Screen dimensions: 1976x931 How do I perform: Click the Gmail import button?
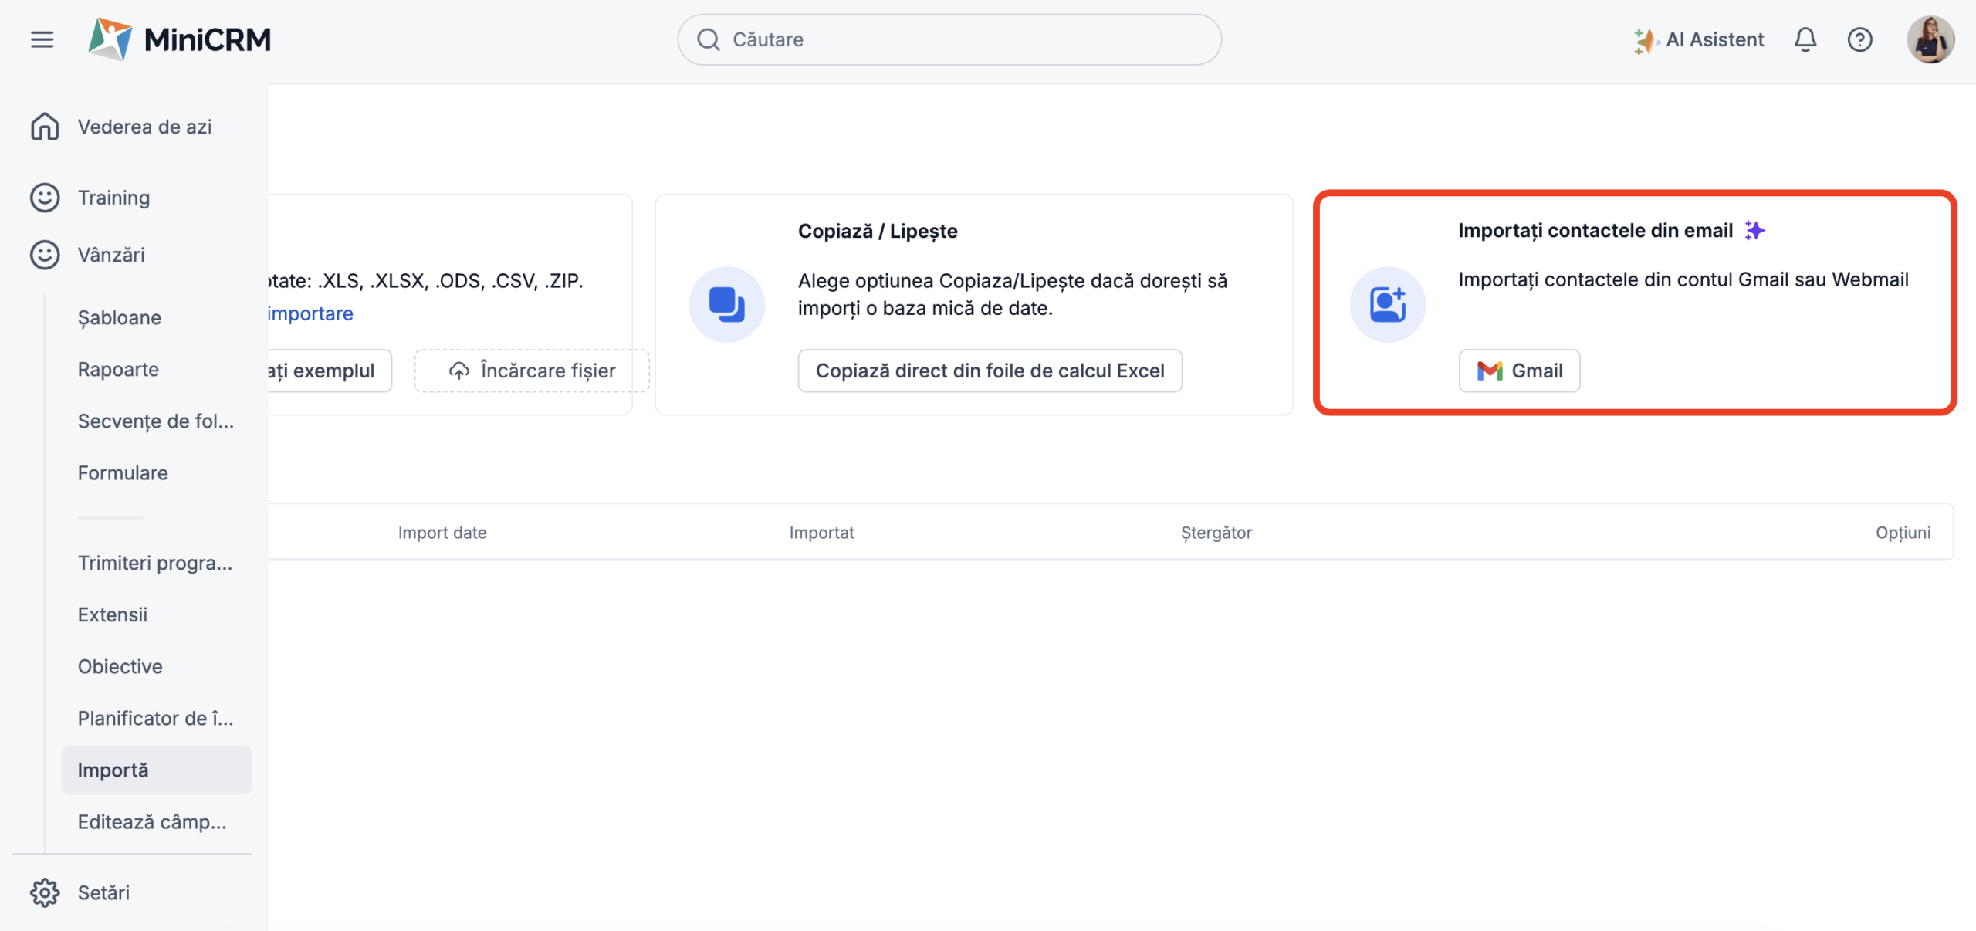[x=1519, y=371]
